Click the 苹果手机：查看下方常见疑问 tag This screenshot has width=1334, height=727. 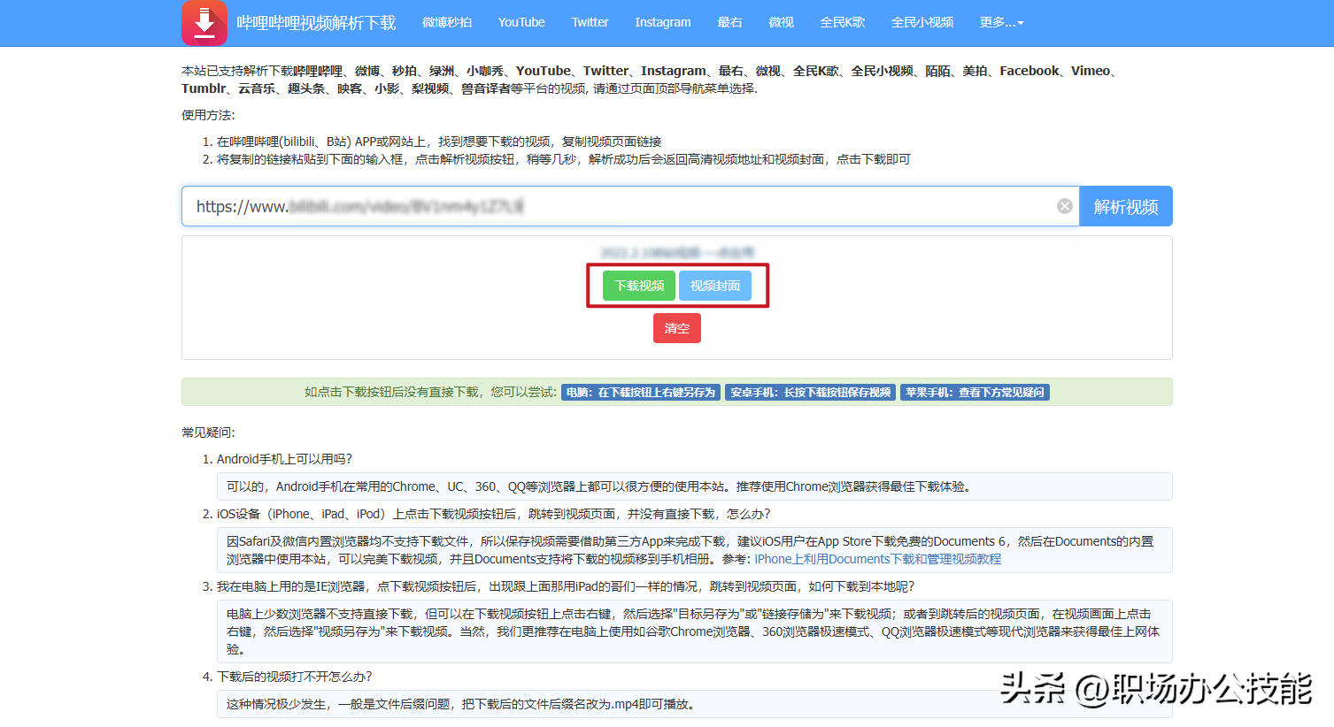pyautogui.click(x=975, y=392)
